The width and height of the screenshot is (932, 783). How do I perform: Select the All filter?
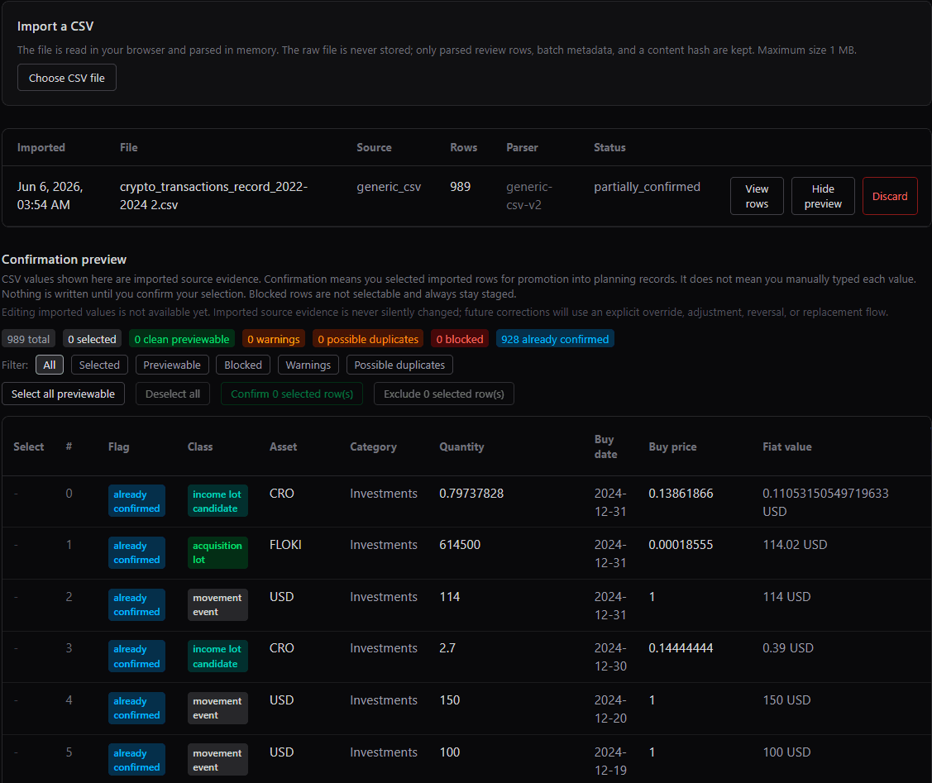pos(50,365)
